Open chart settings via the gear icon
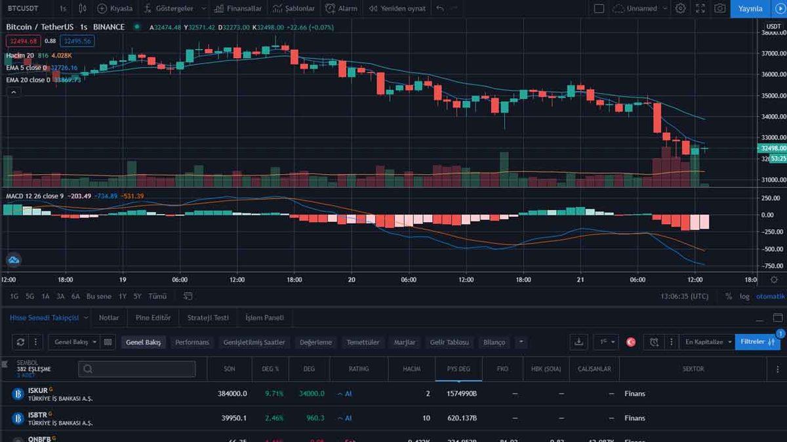Image resolution: width=787 pixels, height=442 pixels. point(680,9)
